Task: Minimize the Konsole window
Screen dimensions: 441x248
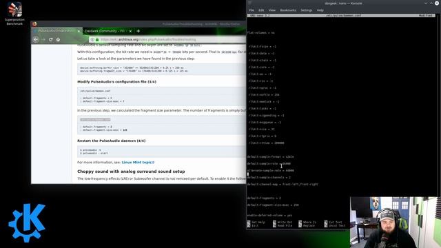Action: [426, 3]
